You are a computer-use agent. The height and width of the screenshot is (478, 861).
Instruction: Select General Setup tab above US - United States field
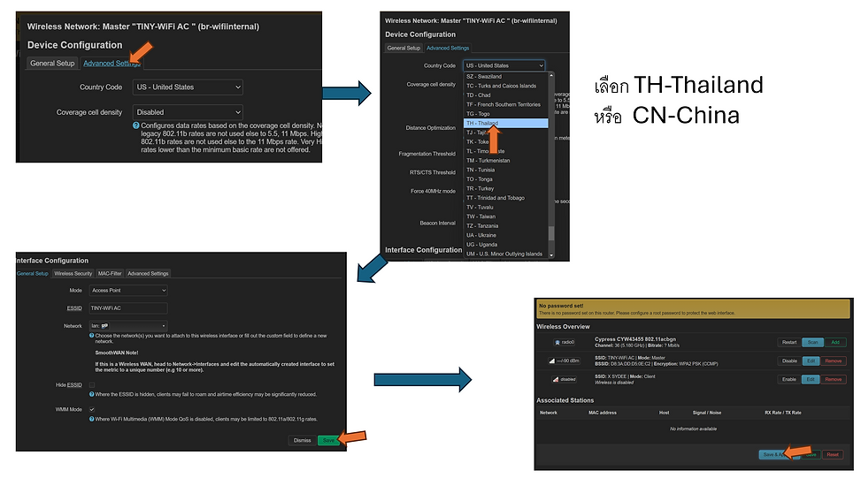click(x=52, y=63)
